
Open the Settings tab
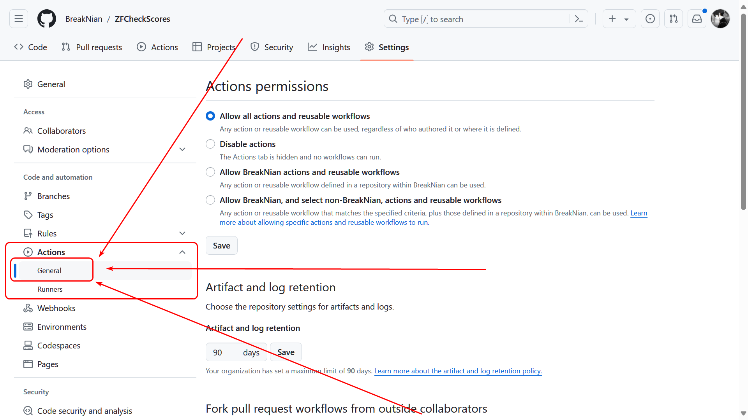387,47
